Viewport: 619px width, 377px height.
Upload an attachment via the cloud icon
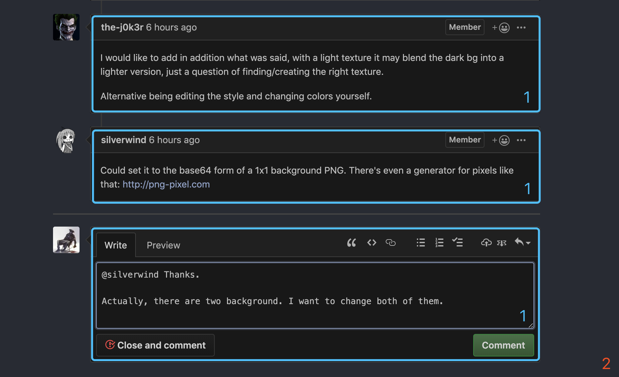coord(486,242)
